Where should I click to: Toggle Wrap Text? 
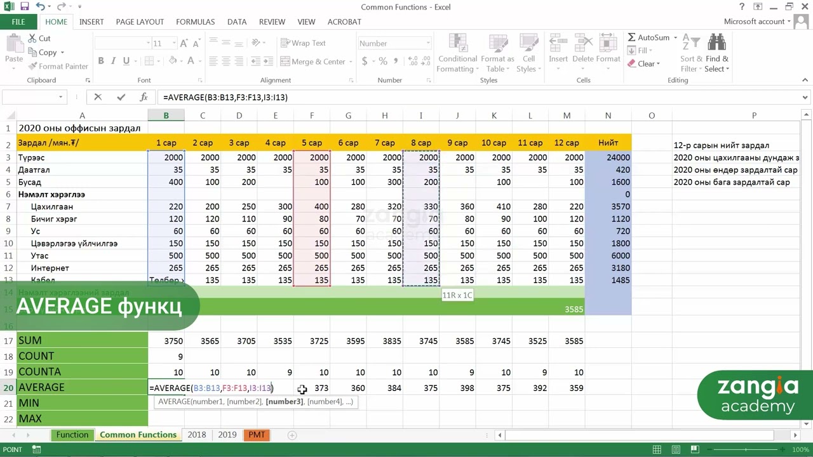[304, 43]
